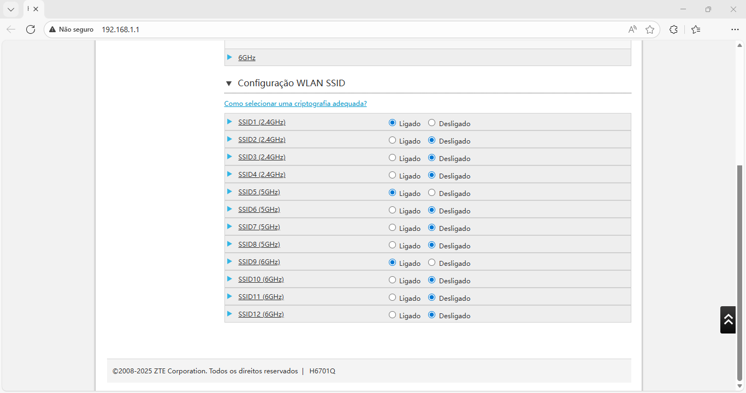Click the browser back arrow
746x393 pixels.
[x=11, y=29]
